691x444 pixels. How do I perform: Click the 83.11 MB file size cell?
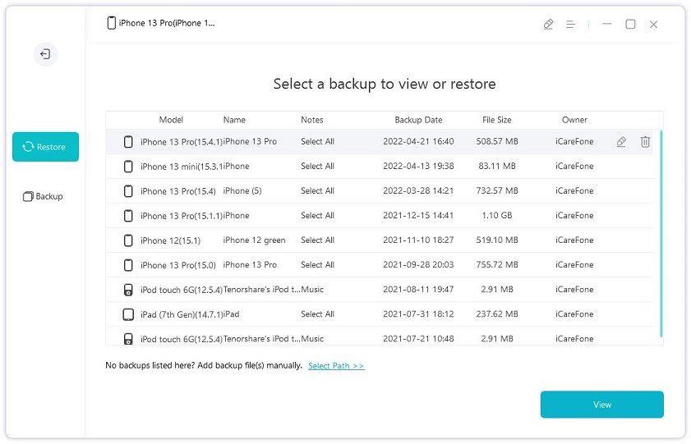tap(497, 166)
